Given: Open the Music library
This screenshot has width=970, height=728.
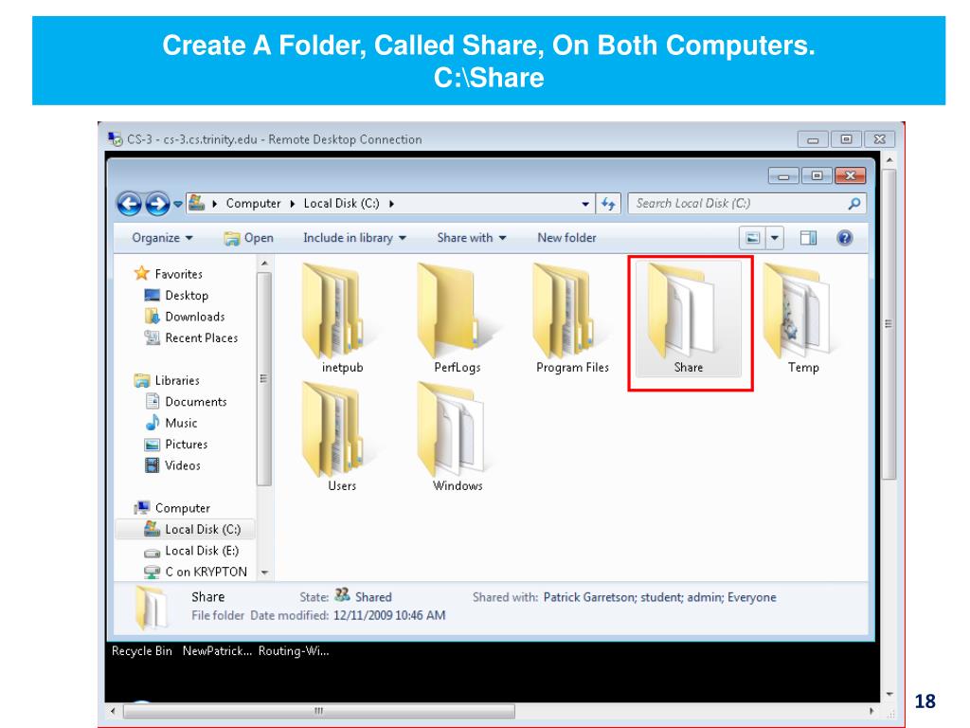Looking at the screenshot, I should click(x=171, y=423).
